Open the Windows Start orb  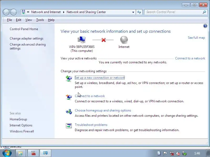(7, 153)
